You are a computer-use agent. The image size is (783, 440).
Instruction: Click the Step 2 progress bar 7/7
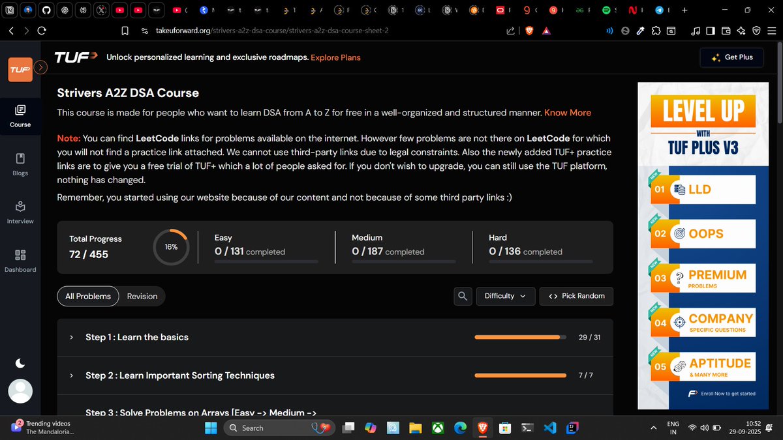click(520, 375)
